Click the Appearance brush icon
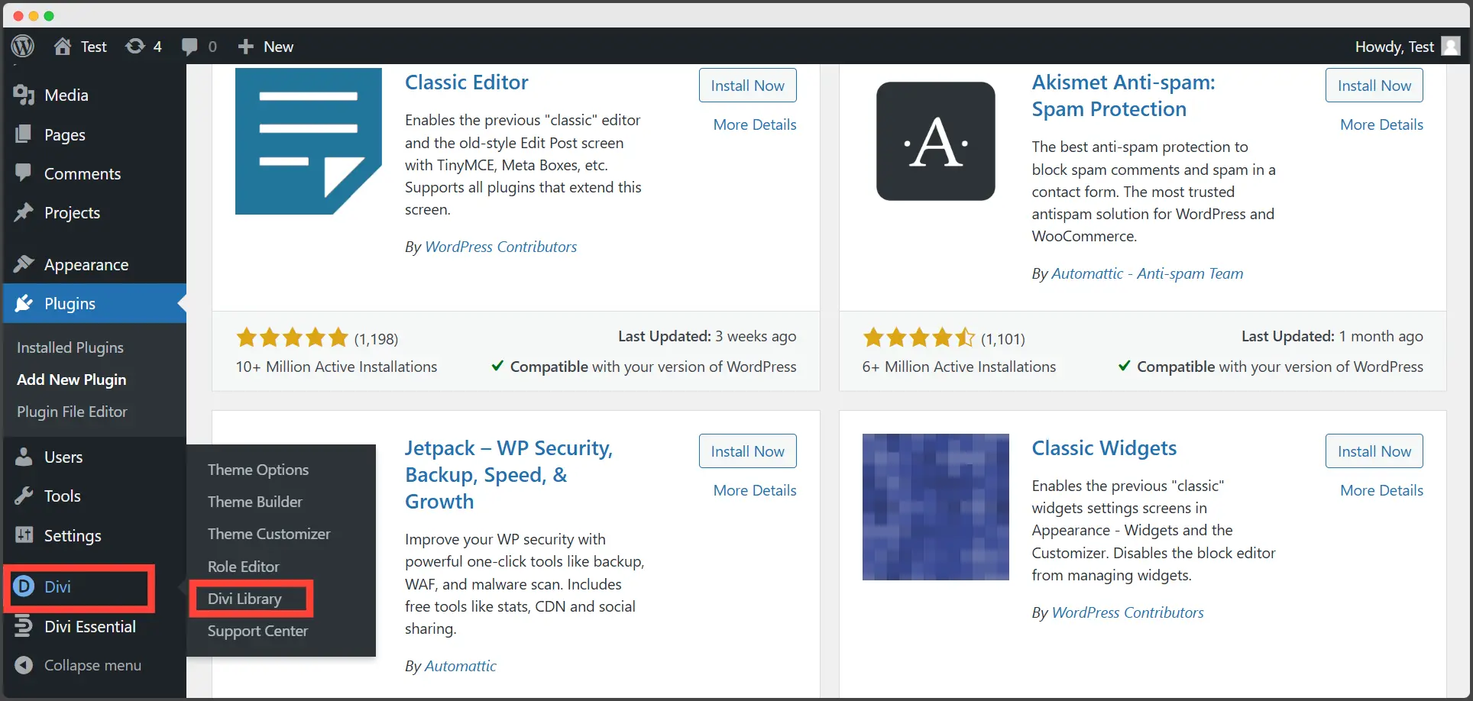This screenshot has height=701, width=1473. click(24, 264)
